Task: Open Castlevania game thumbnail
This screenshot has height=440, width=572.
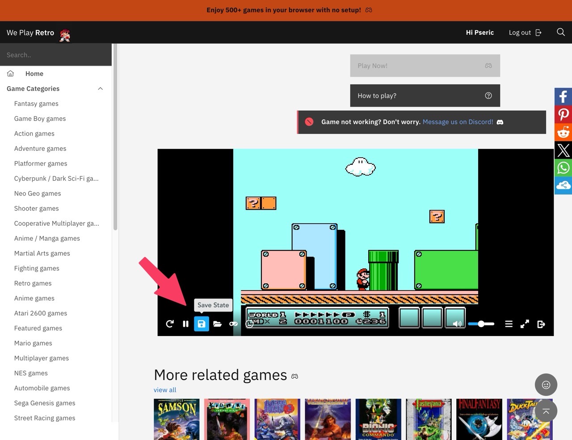Action: click(429, 419)
